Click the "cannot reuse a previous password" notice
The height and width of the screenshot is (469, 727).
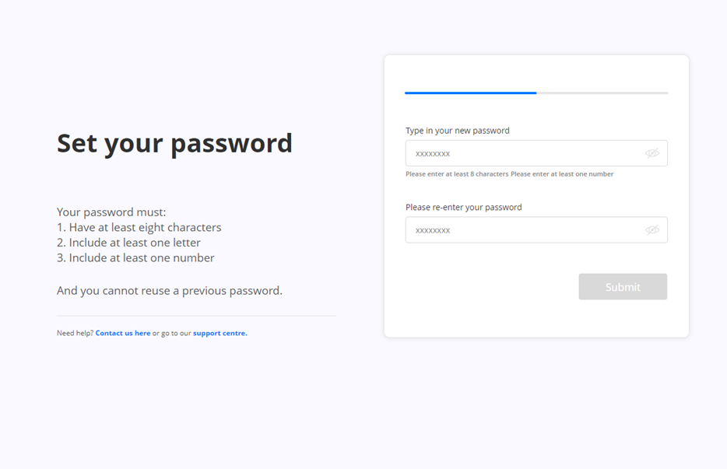point(170,291)
